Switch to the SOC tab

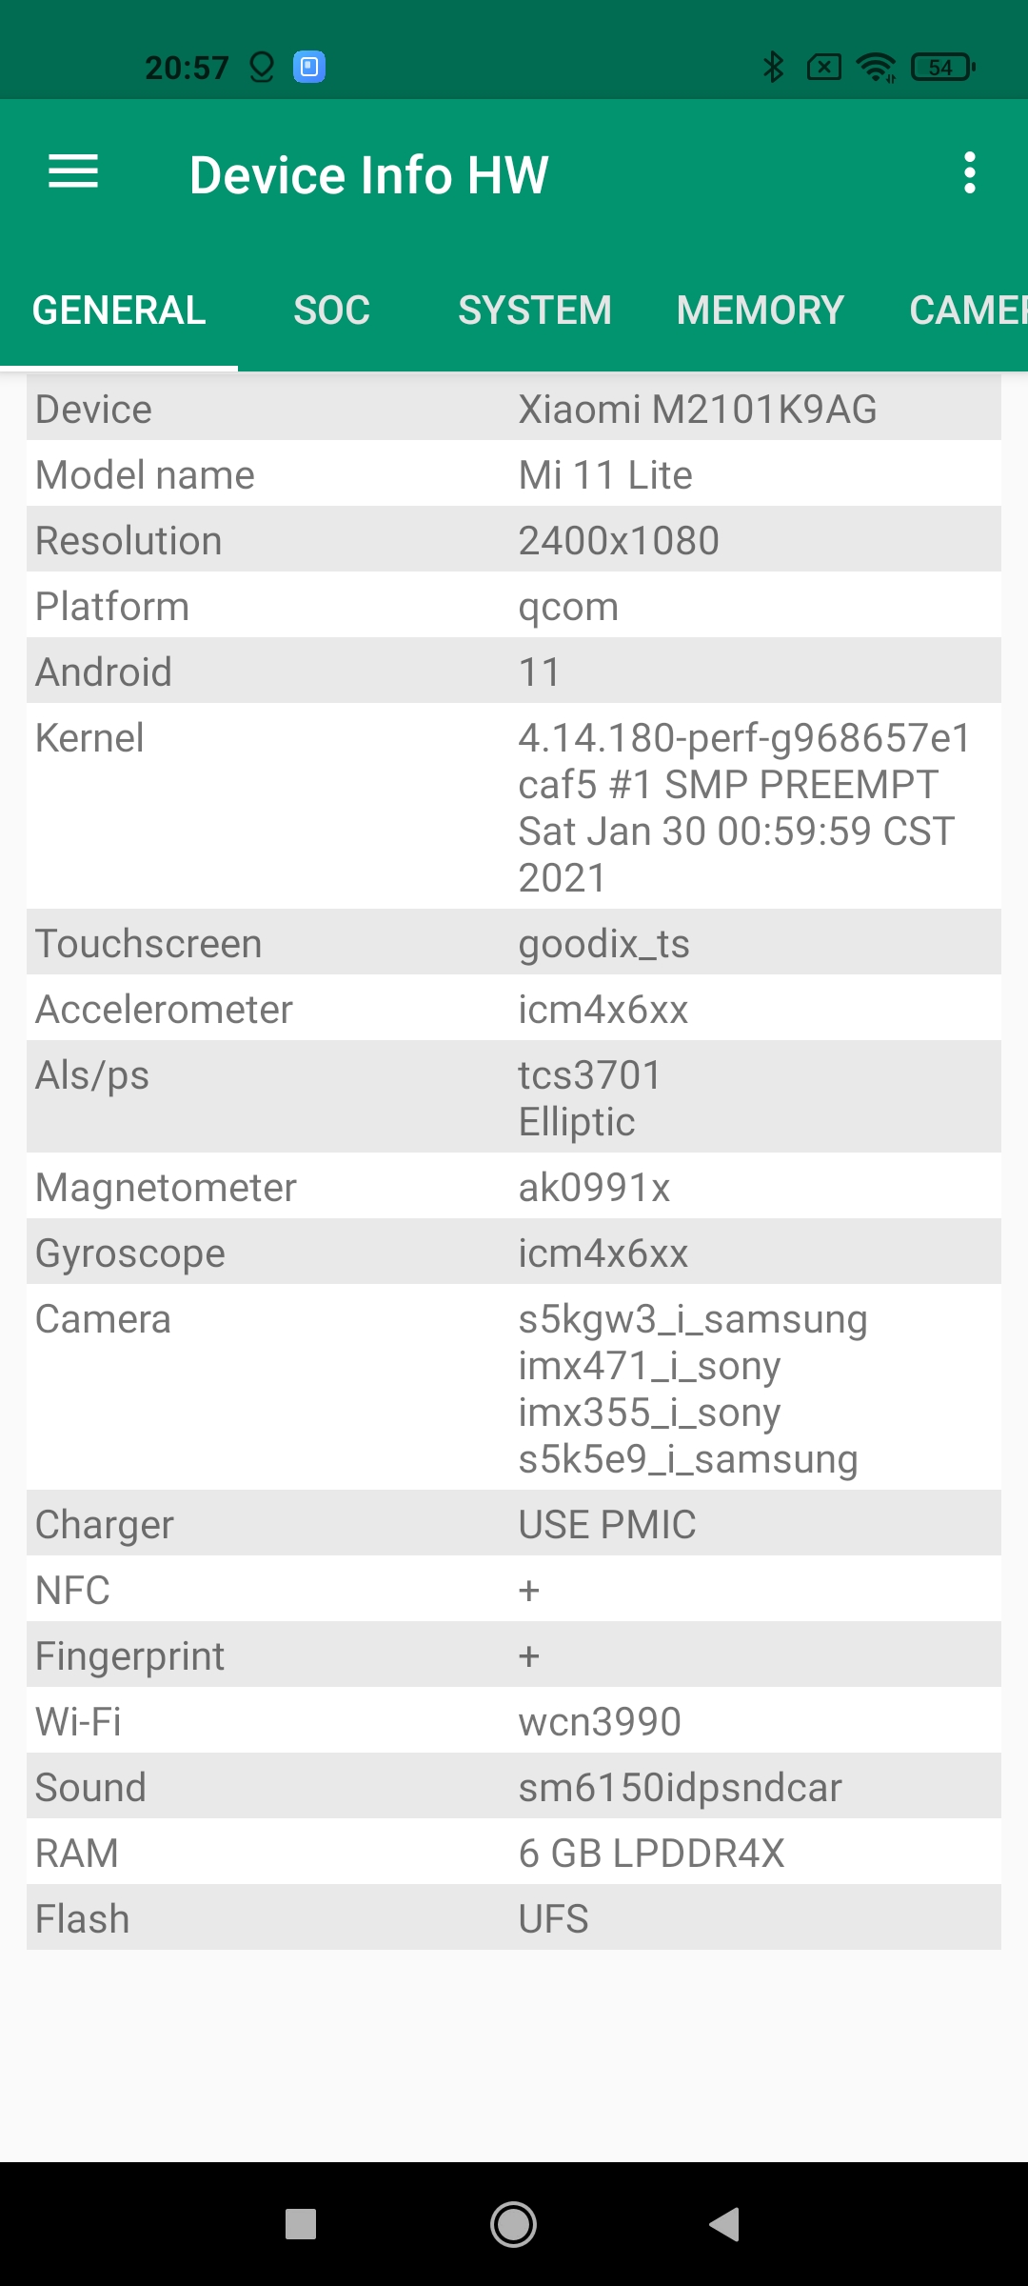331,311
